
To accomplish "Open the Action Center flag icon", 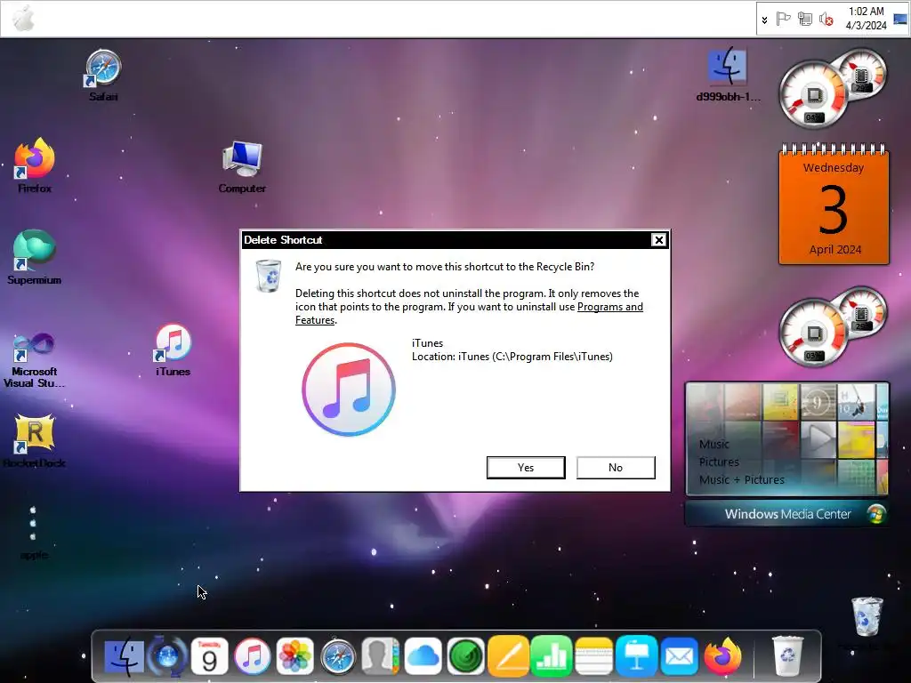I will [783, 20].
